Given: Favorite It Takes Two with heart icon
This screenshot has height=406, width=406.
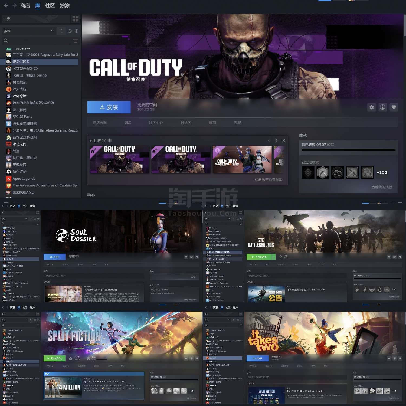Looking at the screenshot, I should pos(400,358).
